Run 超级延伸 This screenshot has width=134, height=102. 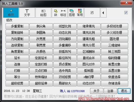41,83
